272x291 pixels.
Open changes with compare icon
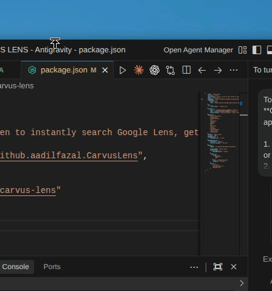[170, 70]
